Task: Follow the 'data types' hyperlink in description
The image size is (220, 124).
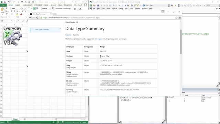Action: tap(98, 39)
